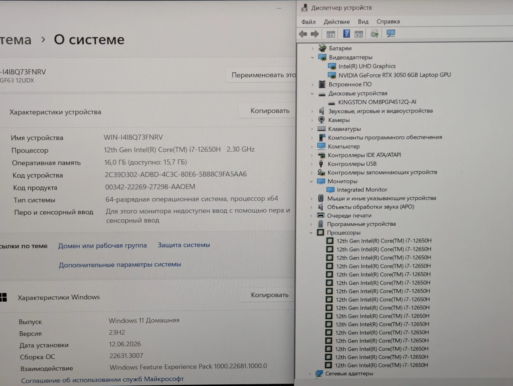Collapse the Процессоры node
This screenshot has height=386, width=513.
(x=311, y=233)
